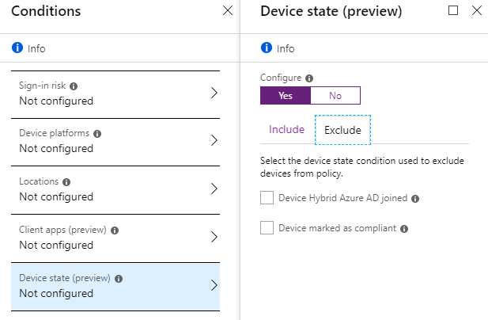Check Device marked as compliant box

[x=267, y=228]
